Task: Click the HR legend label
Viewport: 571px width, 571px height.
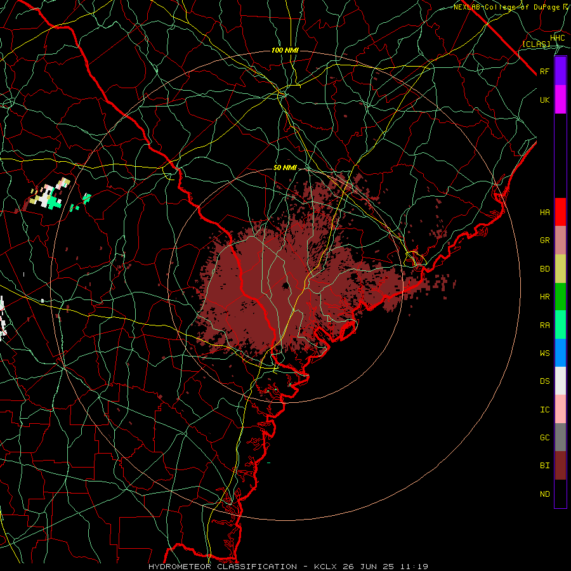Action: pos(545,297)
